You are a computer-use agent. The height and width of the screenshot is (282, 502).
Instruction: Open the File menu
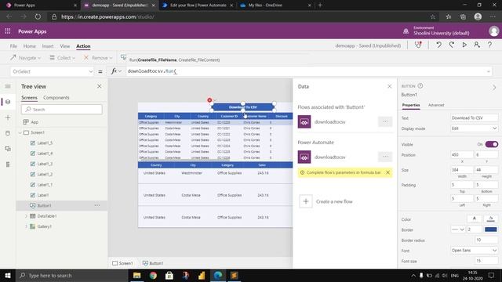[13, 46]
